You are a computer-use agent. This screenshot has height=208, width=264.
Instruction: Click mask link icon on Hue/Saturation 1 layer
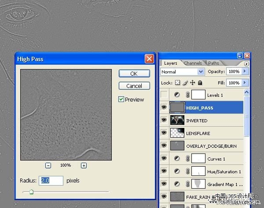[187, 171]
